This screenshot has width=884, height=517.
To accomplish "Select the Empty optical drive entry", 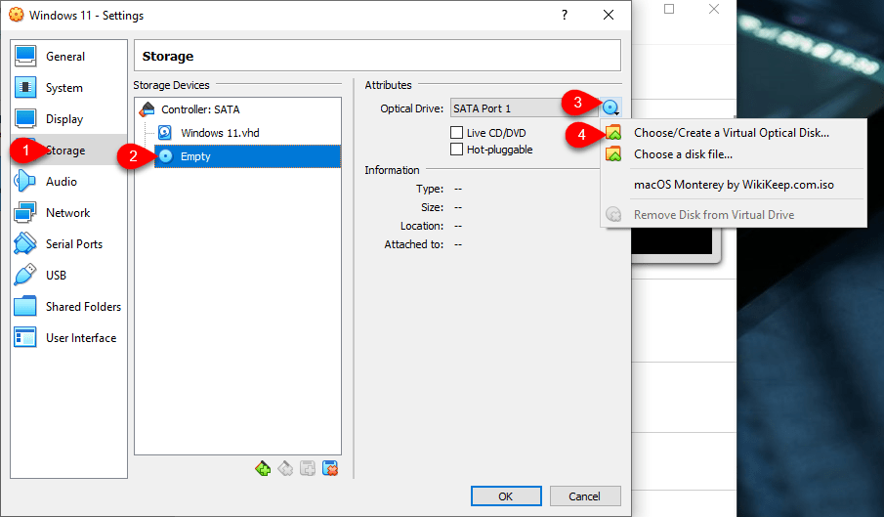I will [x=247, y=156].
